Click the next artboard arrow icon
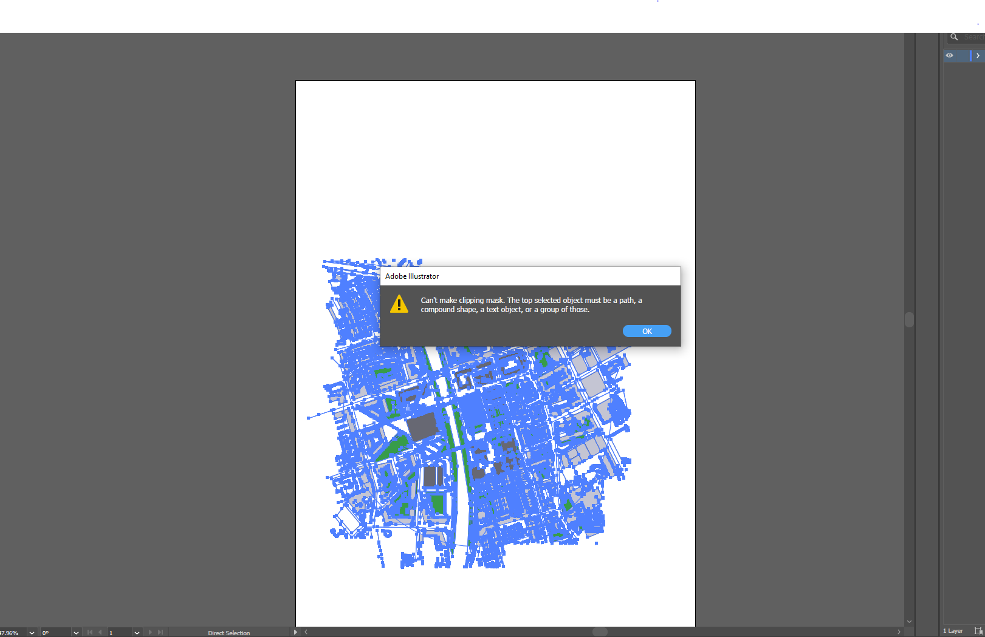 click(149, 632)
